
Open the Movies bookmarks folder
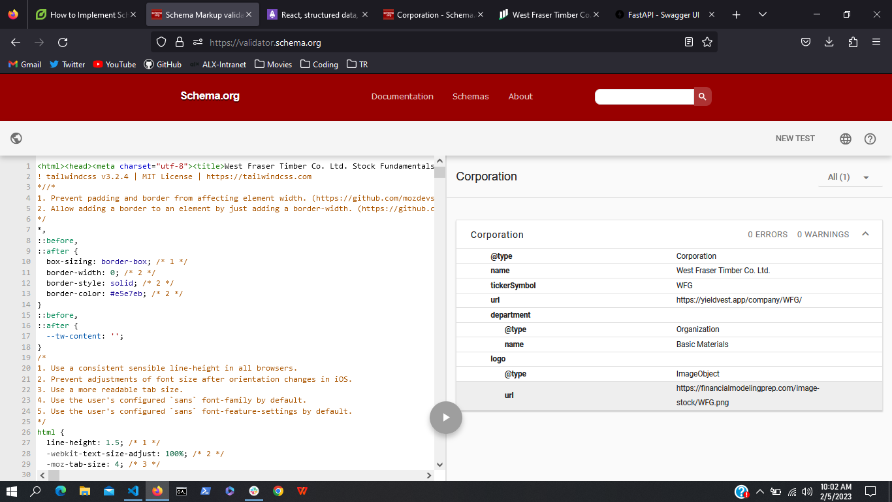(x=274, y=64)
